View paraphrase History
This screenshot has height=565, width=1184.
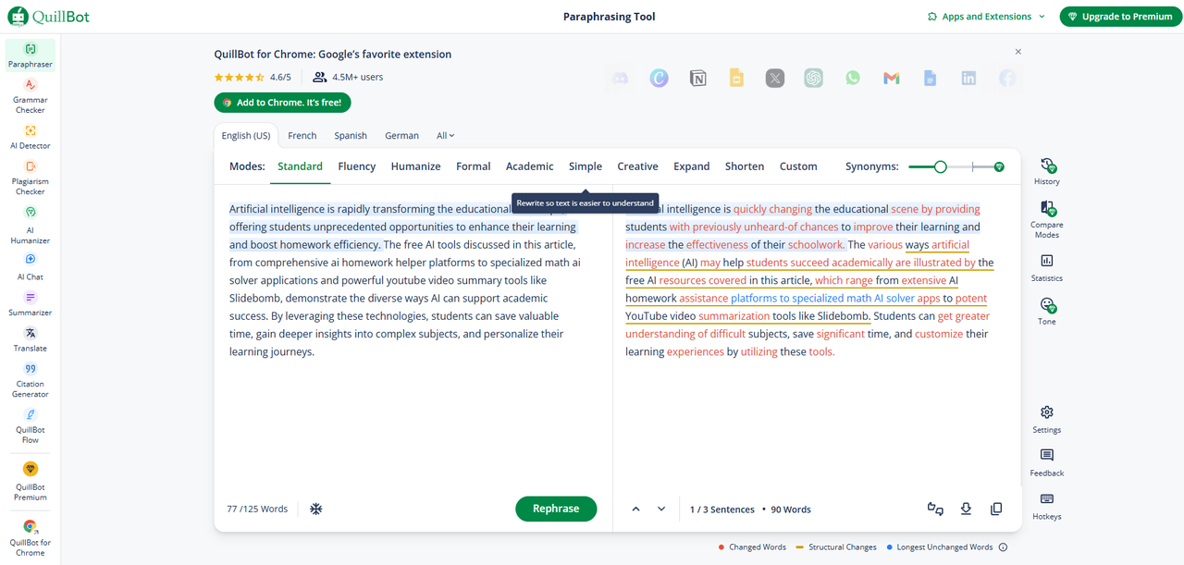point(1046,169)
